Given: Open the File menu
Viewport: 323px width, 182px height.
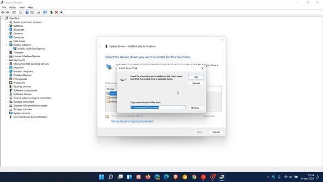Looking at the screenshot, I should 4,7.
